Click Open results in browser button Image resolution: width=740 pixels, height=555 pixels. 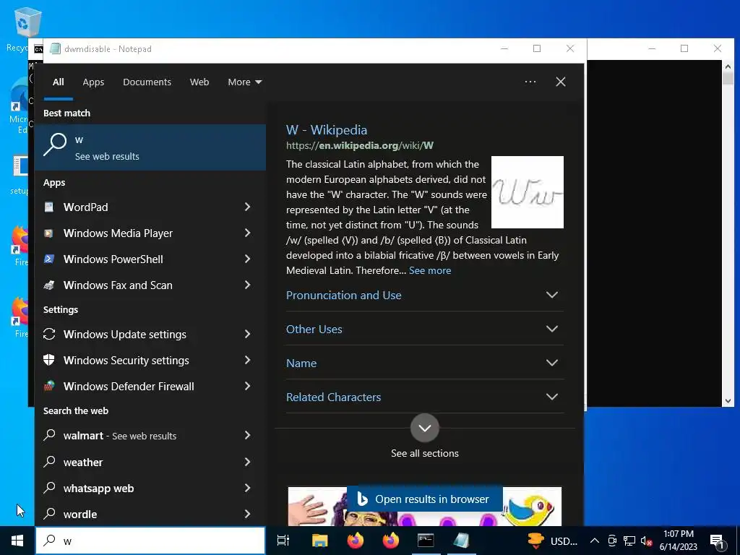coord(424,499)
